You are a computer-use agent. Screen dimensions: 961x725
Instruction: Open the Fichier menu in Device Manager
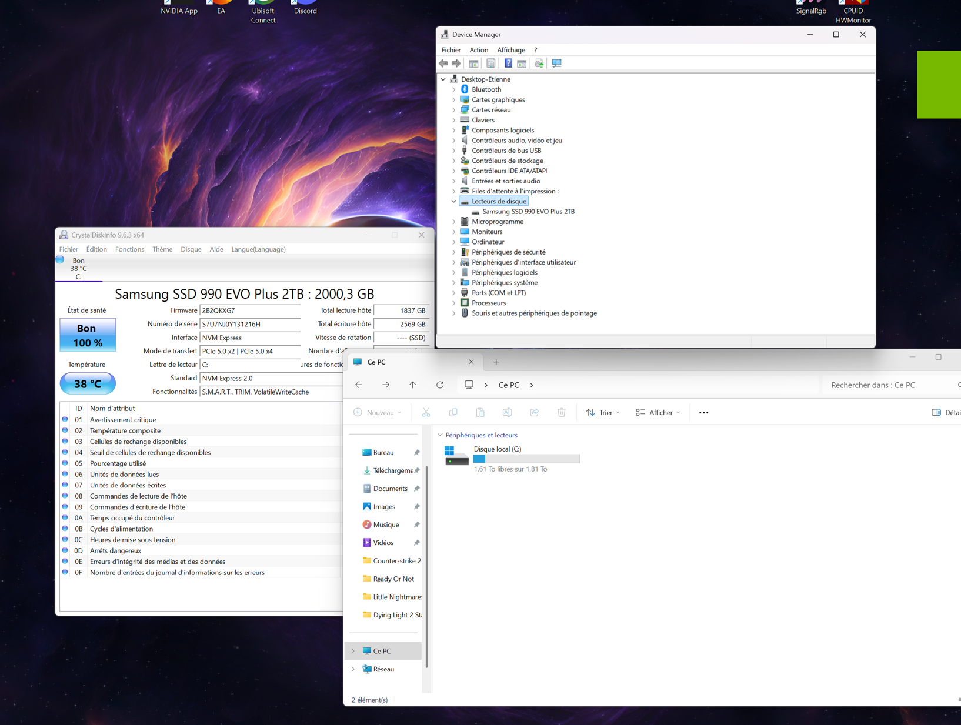pos(451,50)
